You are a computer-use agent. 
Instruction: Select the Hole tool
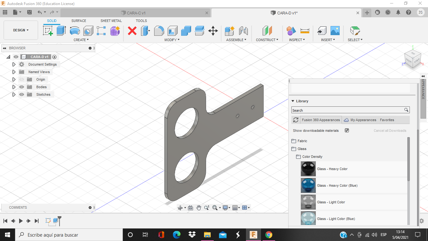[x=88, y=31]
